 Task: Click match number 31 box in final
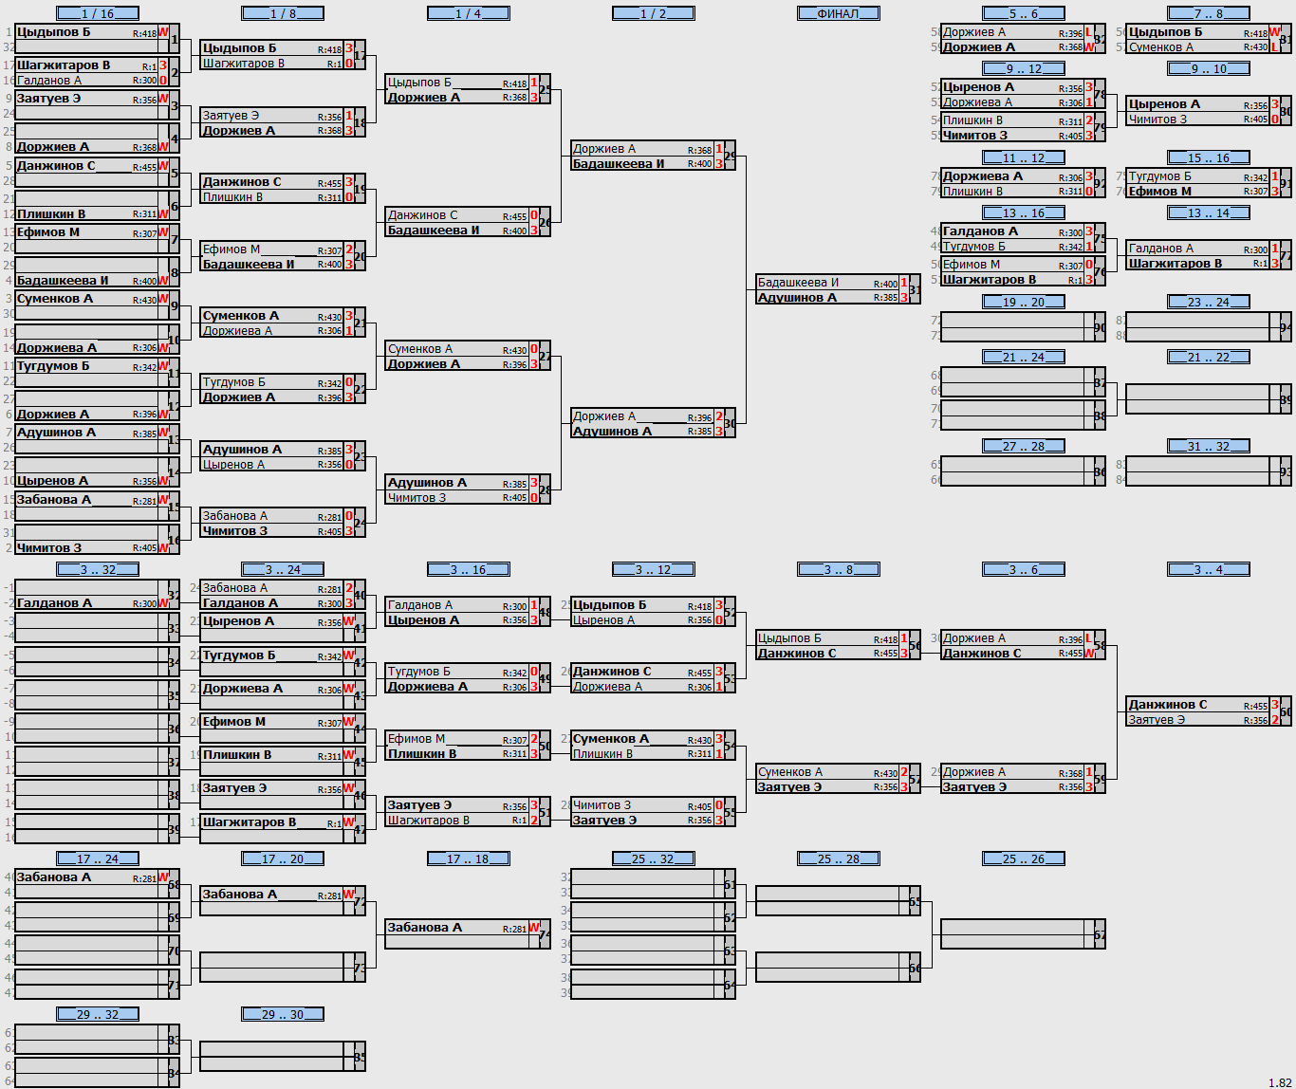click(x=915, y=290)
